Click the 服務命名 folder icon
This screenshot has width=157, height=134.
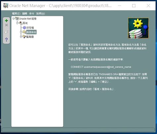click(x=24, y=32)
